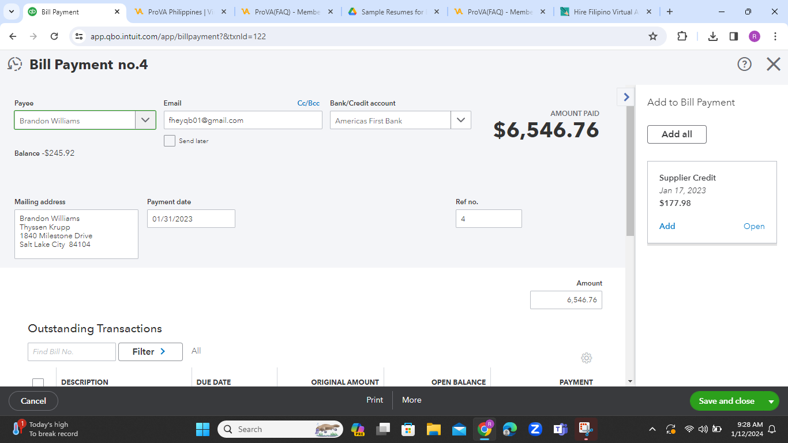The width and height of the screenshot is (788, 443).
Task: Open the notifications bell in taskbar
Action: (x=772, y=429)
